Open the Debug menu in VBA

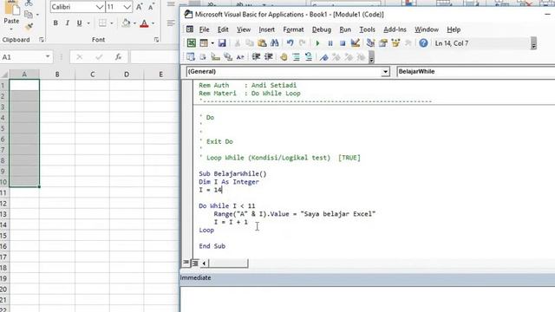[x=322, y=29]
